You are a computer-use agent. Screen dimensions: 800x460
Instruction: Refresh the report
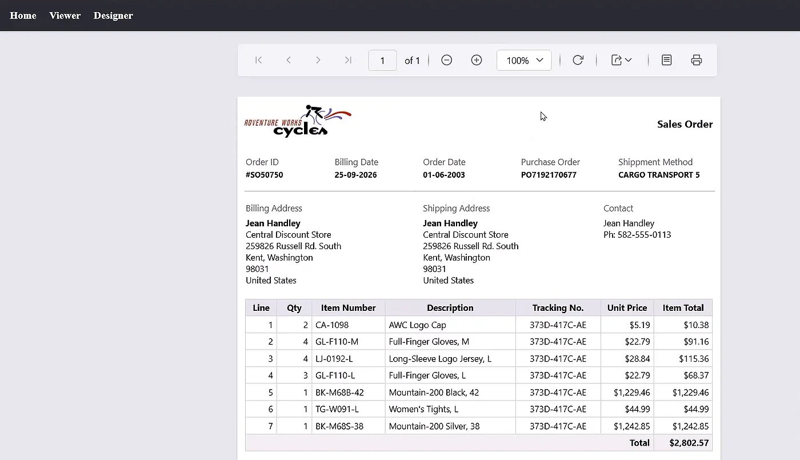(x=578, y=60)
